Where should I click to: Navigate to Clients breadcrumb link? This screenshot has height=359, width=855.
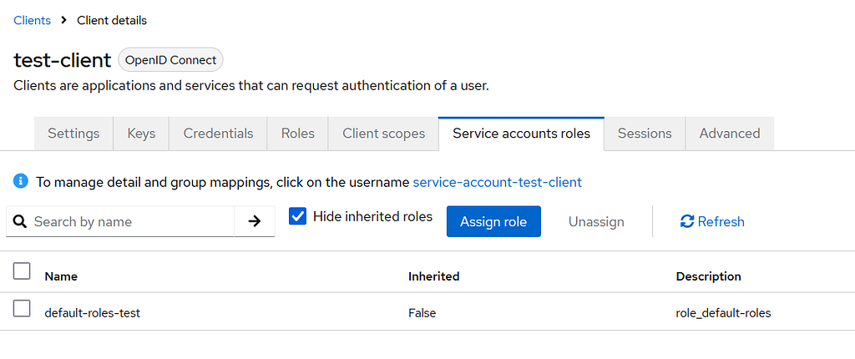(x=33, y=21)
